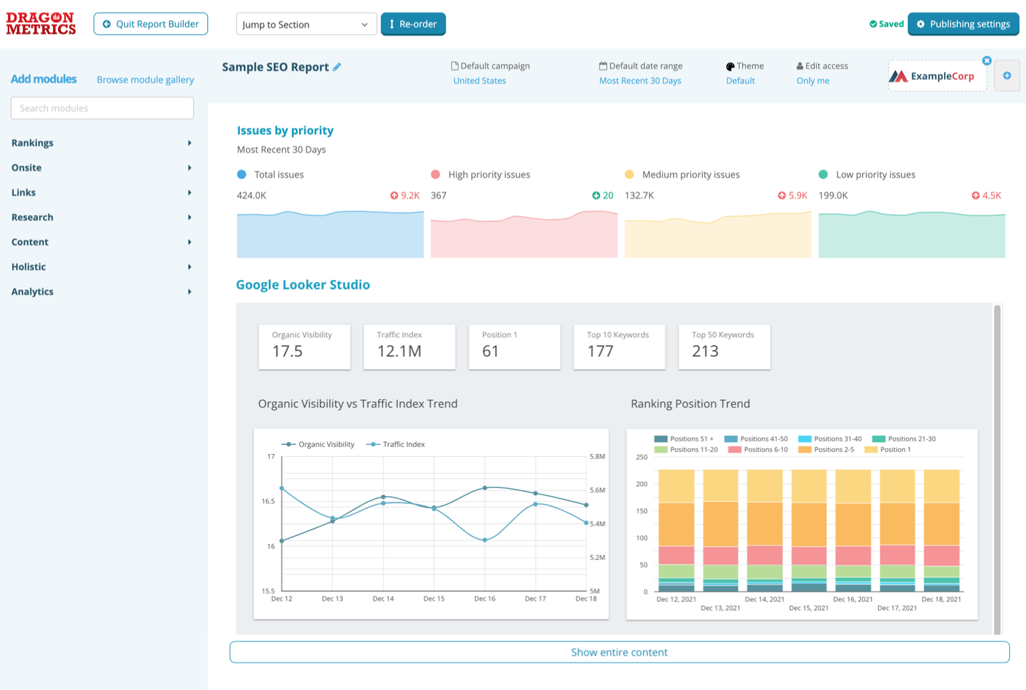Open Browse module gallery
1026x690 pixels.
(x=145, y=79)
